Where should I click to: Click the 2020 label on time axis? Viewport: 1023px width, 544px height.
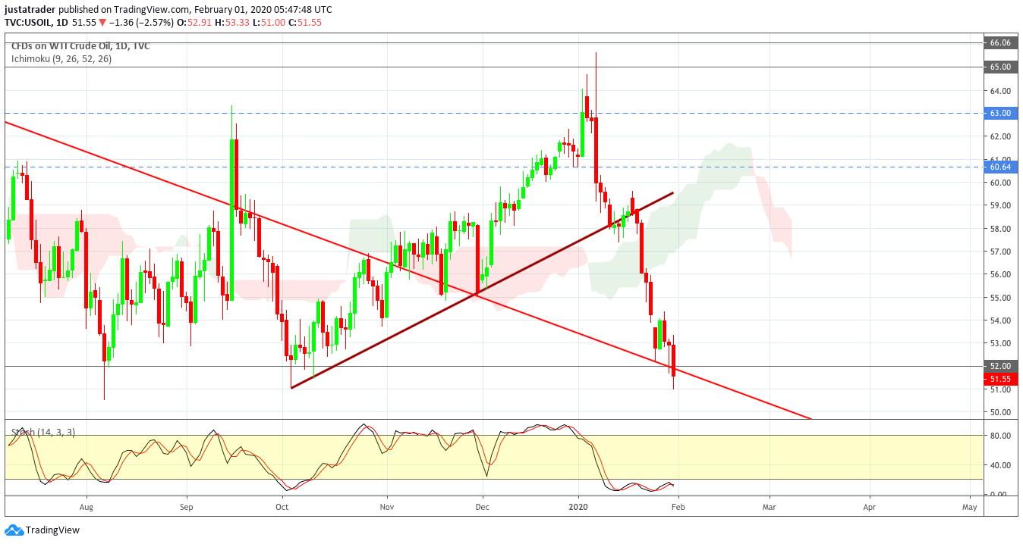579,506
